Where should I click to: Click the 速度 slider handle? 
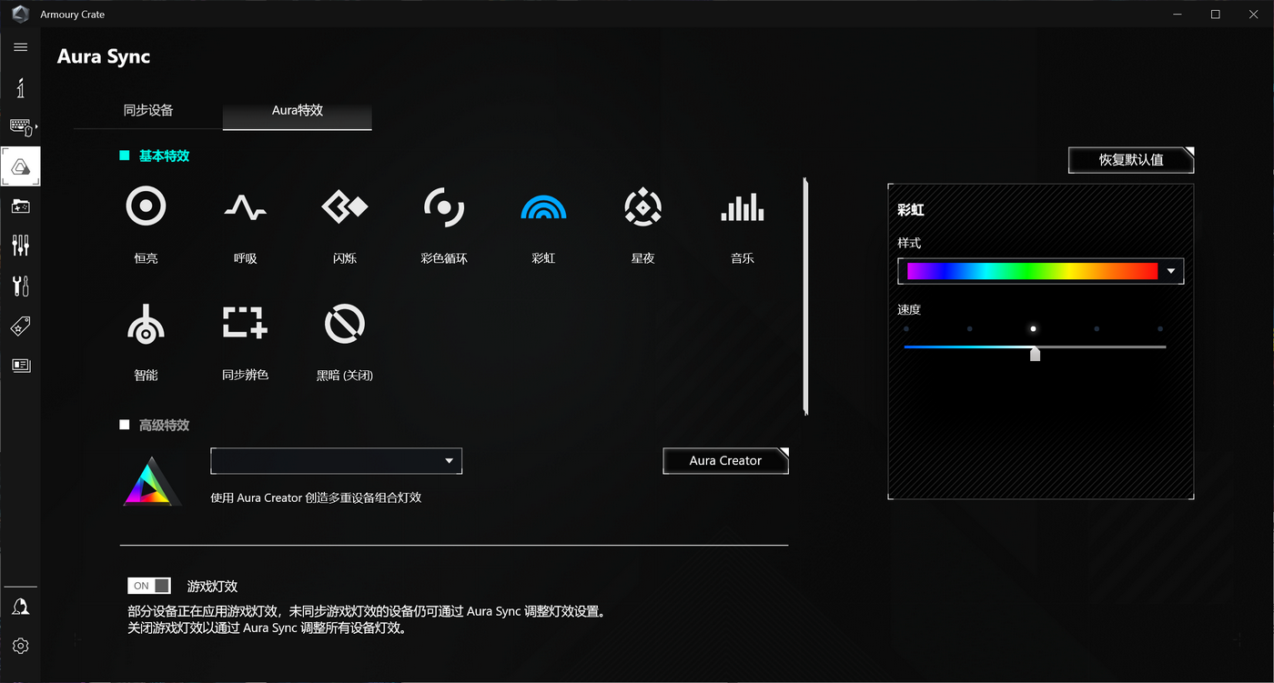[1035, 354]
